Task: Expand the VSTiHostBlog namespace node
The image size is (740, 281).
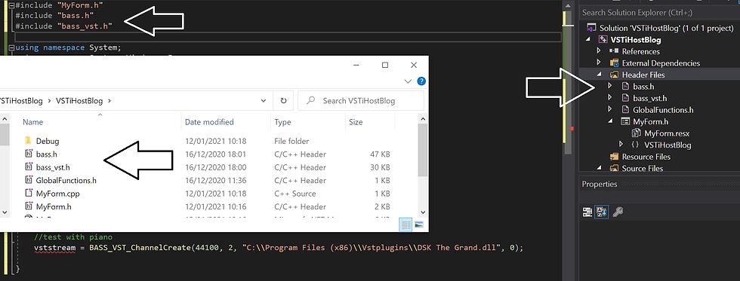Action: point(621,145)
